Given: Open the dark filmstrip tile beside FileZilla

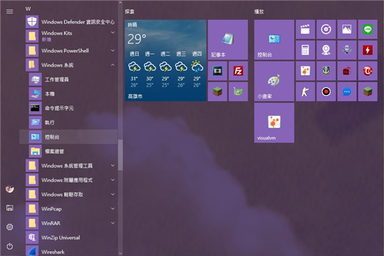Looking at the screenshot, I should pos(217,71).
